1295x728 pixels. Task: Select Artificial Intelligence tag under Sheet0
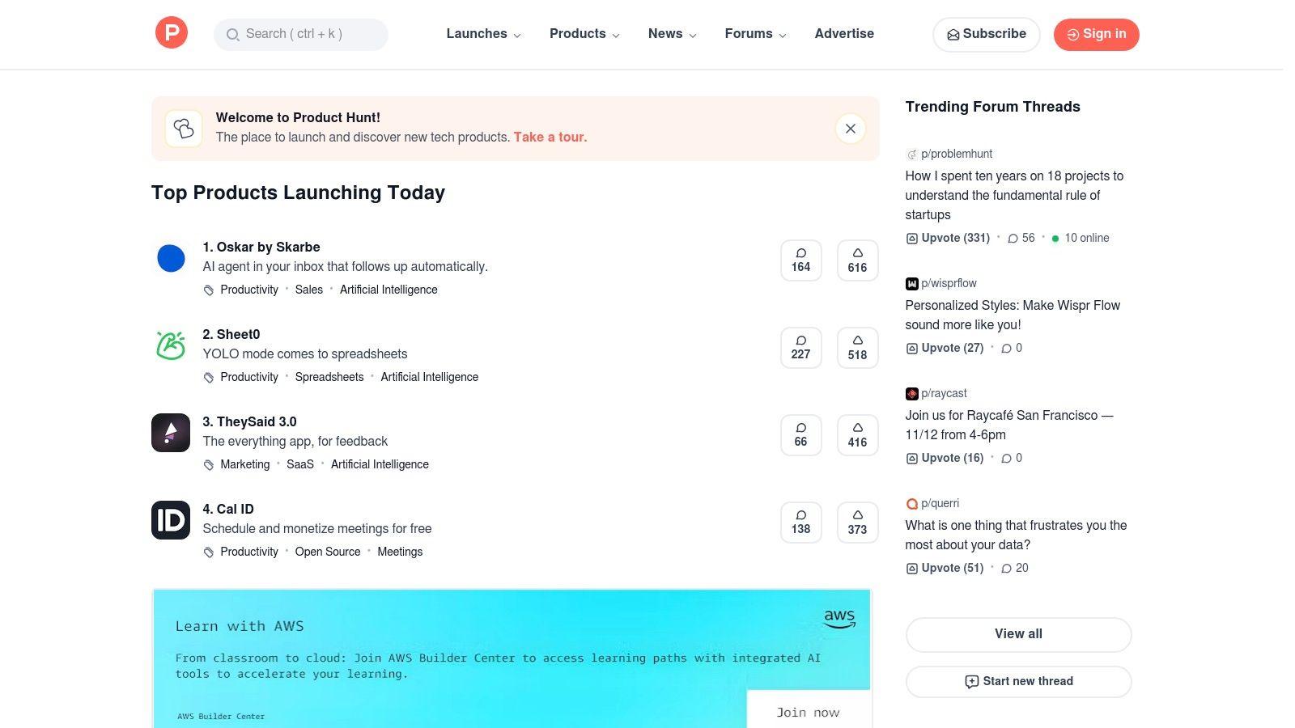pyautogui.click(x=430, y=377)
